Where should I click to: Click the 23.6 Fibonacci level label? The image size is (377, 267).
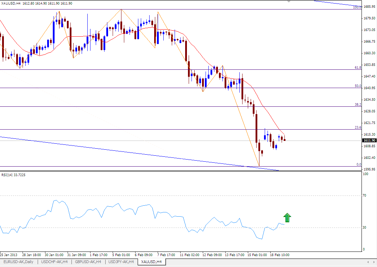[358, 128]
